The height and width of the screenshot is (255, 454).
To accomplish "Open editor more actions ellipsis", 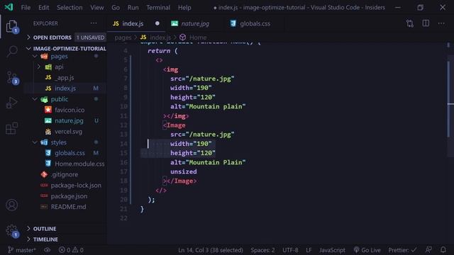I will point(441,23).
